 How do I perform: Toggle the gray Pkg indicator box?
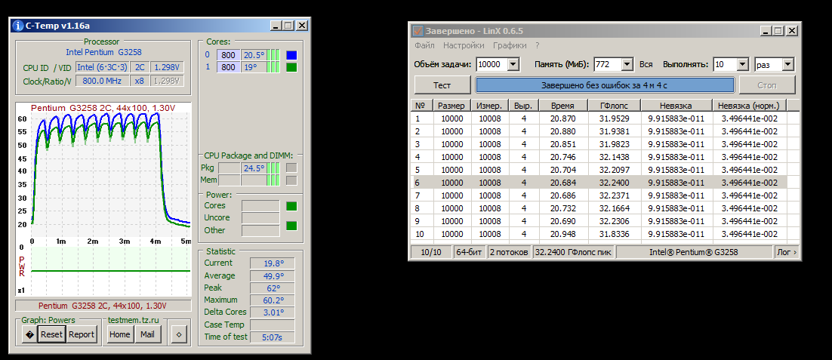point(291,168)
